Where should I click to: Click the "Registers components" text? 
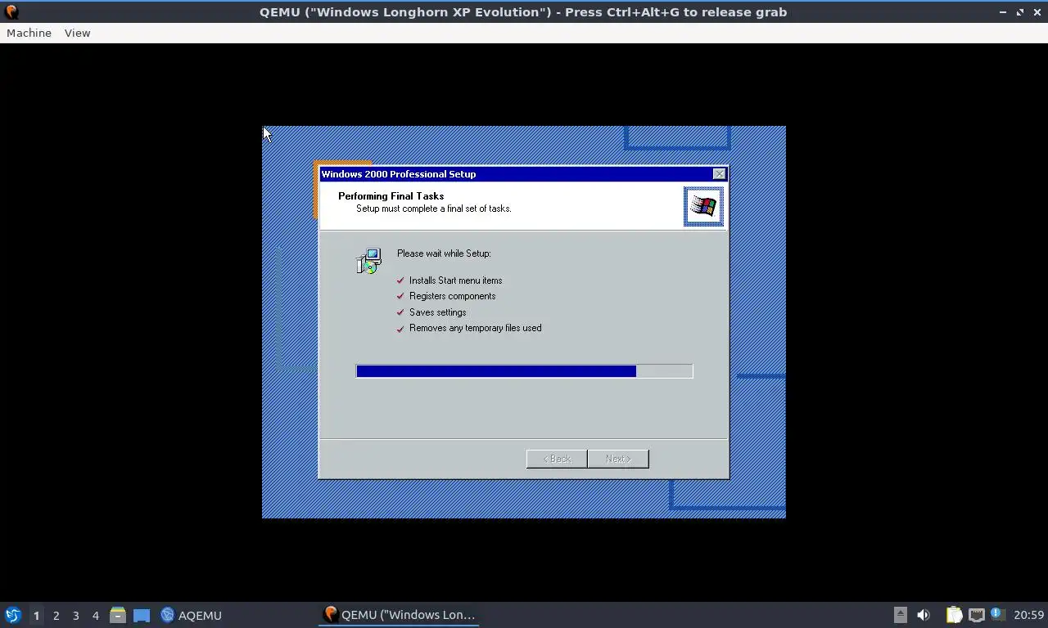pos(452,296)
